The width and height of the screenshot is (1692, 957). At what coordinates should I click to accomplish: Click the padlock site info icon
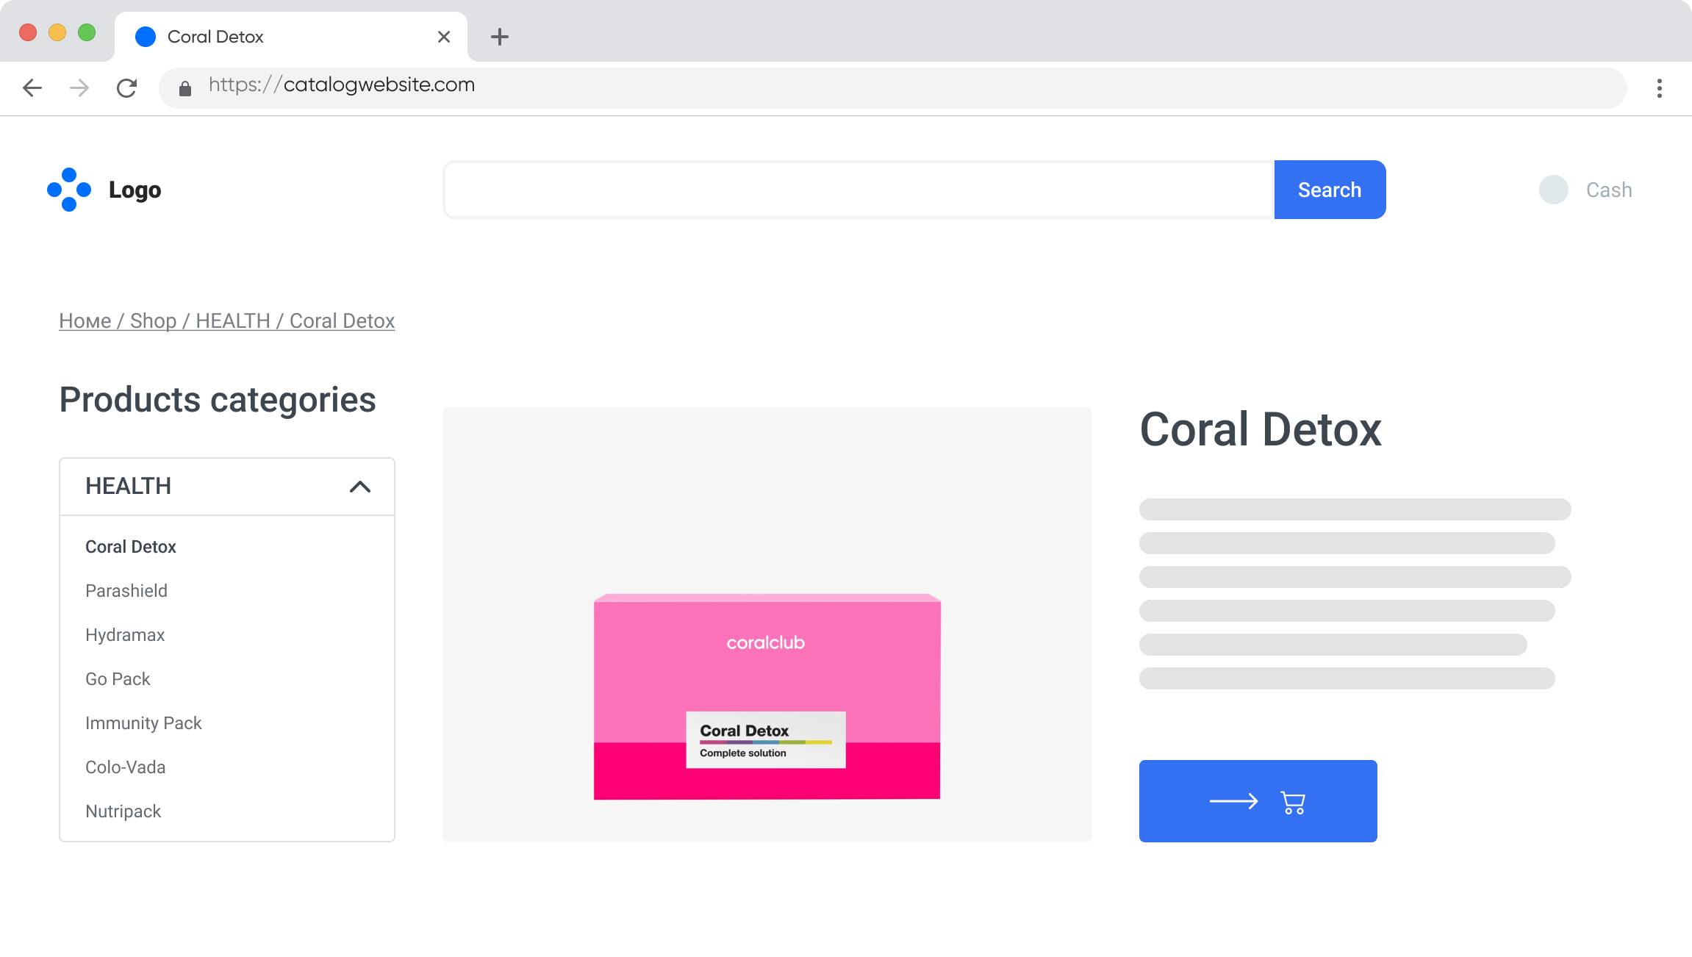click(x=185, y=89)
